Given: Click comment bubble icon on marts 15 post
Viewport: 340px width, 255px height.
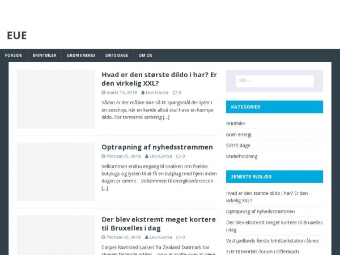Looking at the screenshot, I should point(175,92).
